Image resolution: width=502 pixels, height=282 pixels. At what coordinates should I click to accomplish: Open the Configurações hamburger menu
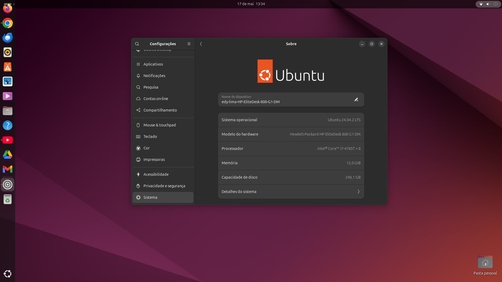189,44
